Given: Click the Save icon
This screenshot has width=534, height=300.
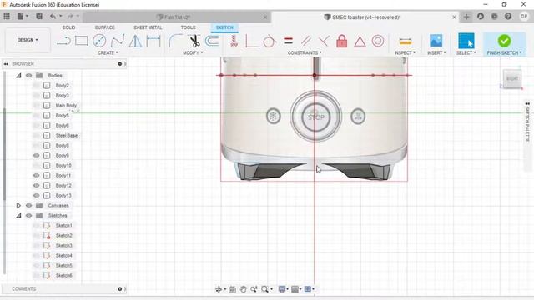Looking at the screenshot, I should click(39, 17).
